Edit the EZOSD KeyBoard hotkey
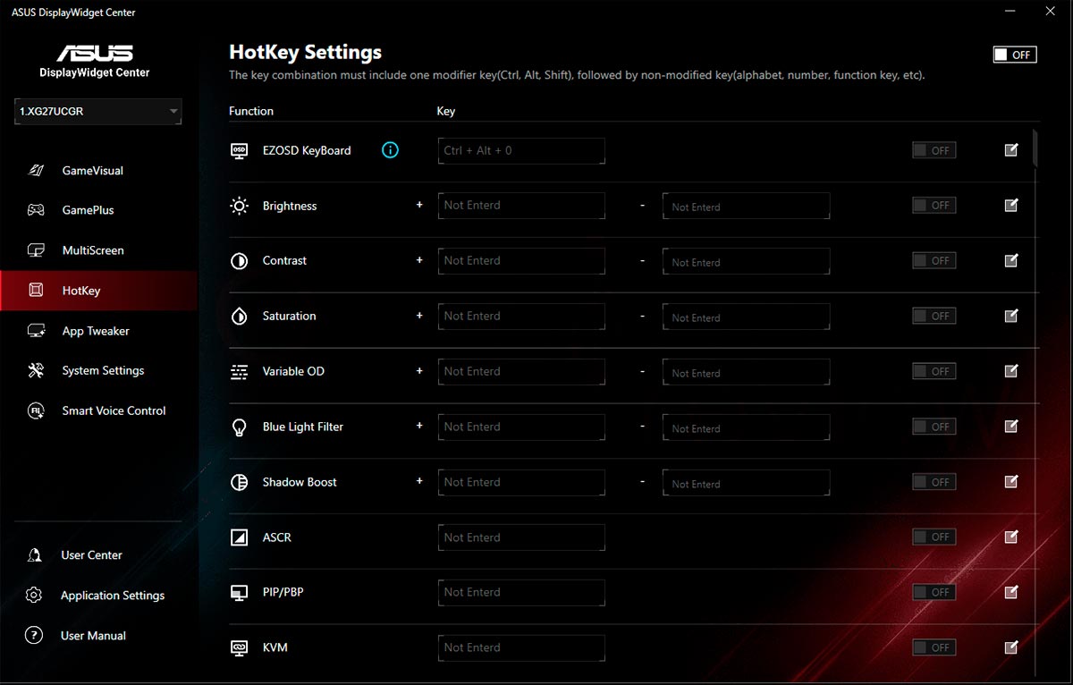Viewport: 1073px width, 685px height. [x=1011, y=150]
